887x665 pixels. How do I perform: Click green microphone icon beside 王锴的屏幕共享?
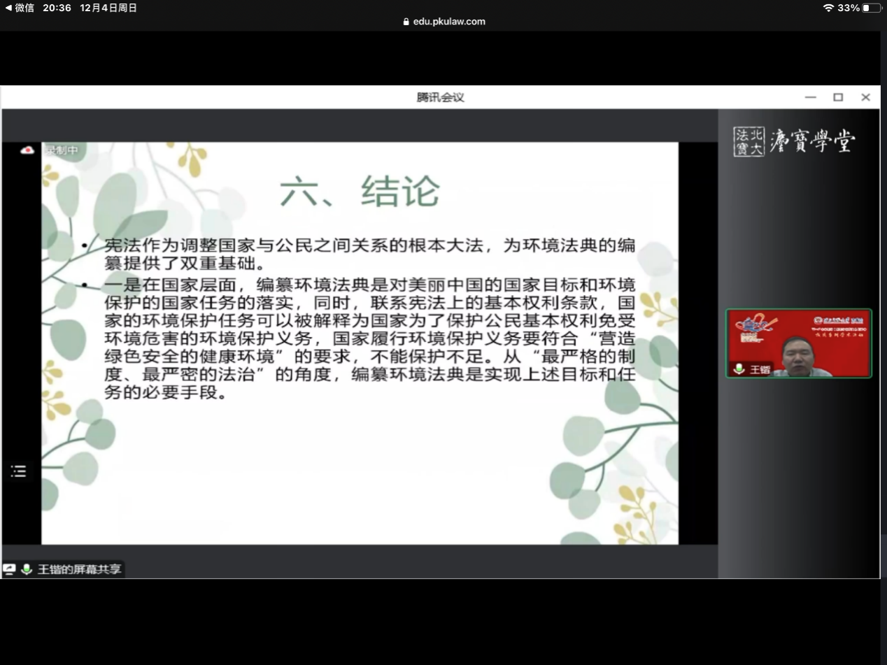click(27, 569)
